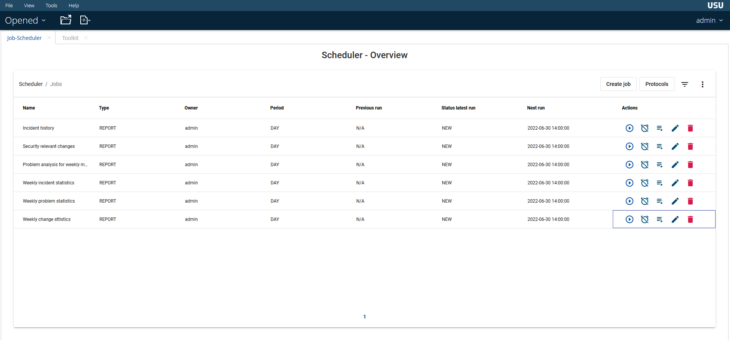Close the Job-Scheduler tab
730x341 pixels.
[x=49, y=38]
